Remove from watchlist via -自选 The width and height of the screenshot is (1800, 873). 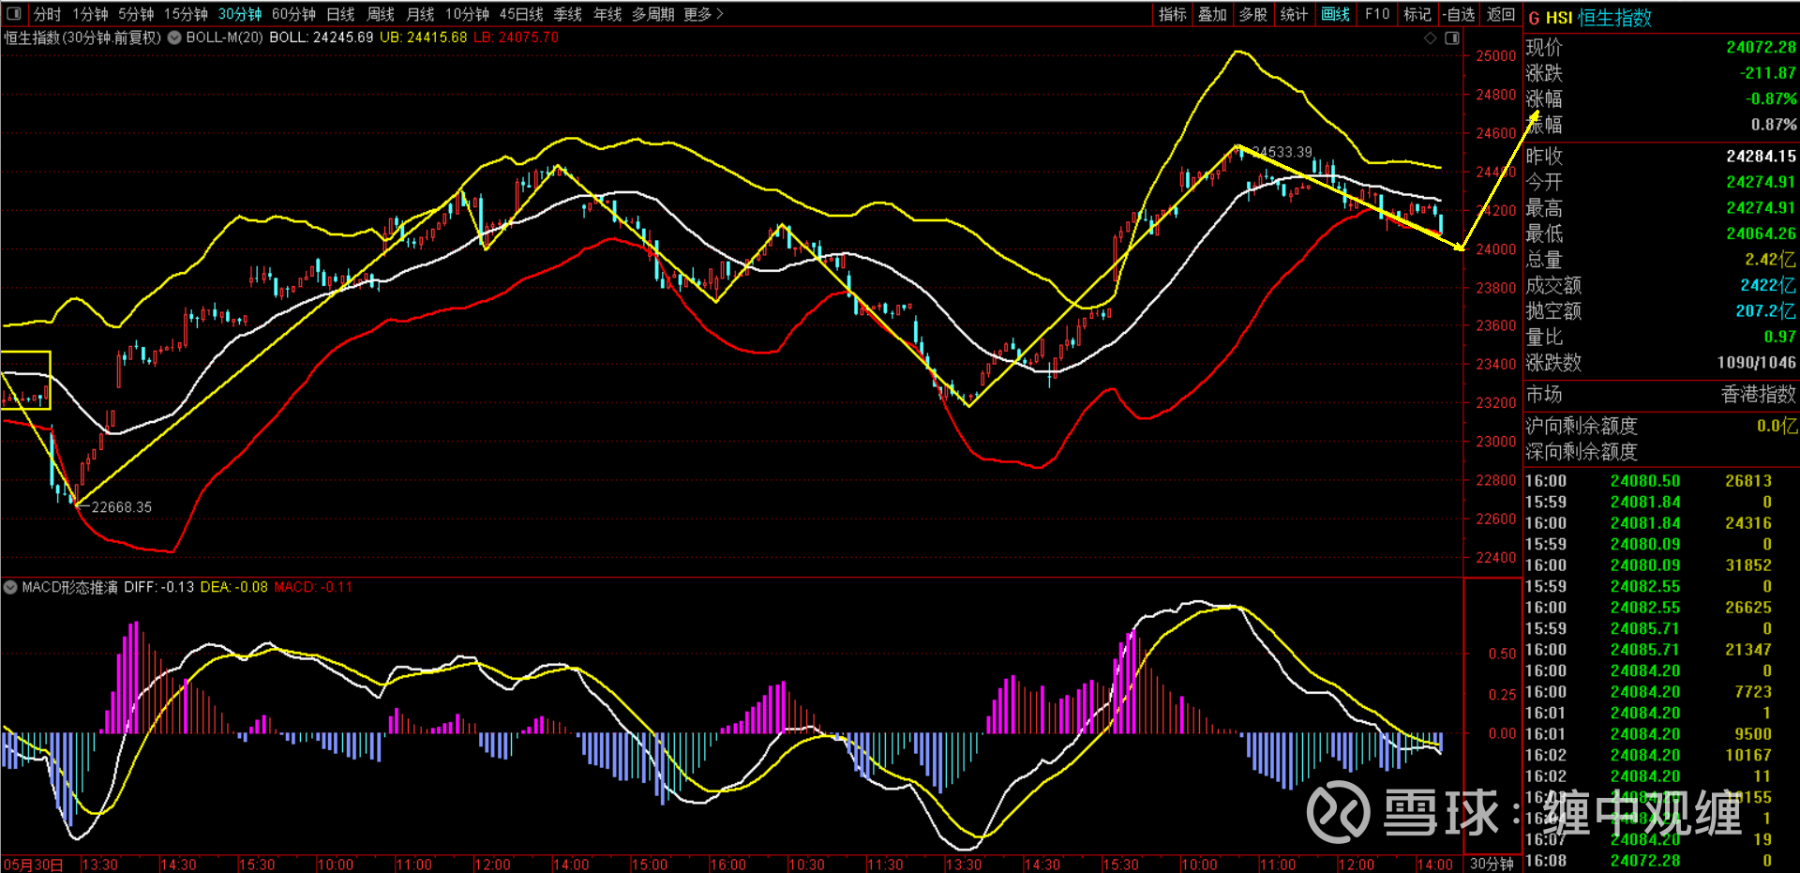(1459, 14)
